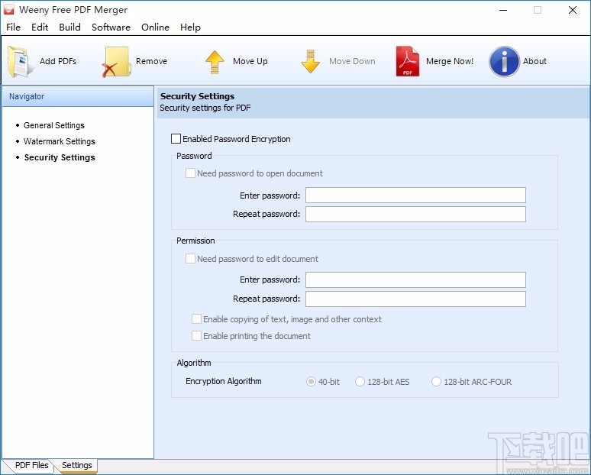
Task: Select the 128-bit AES radio button
Action: [360, 382]
